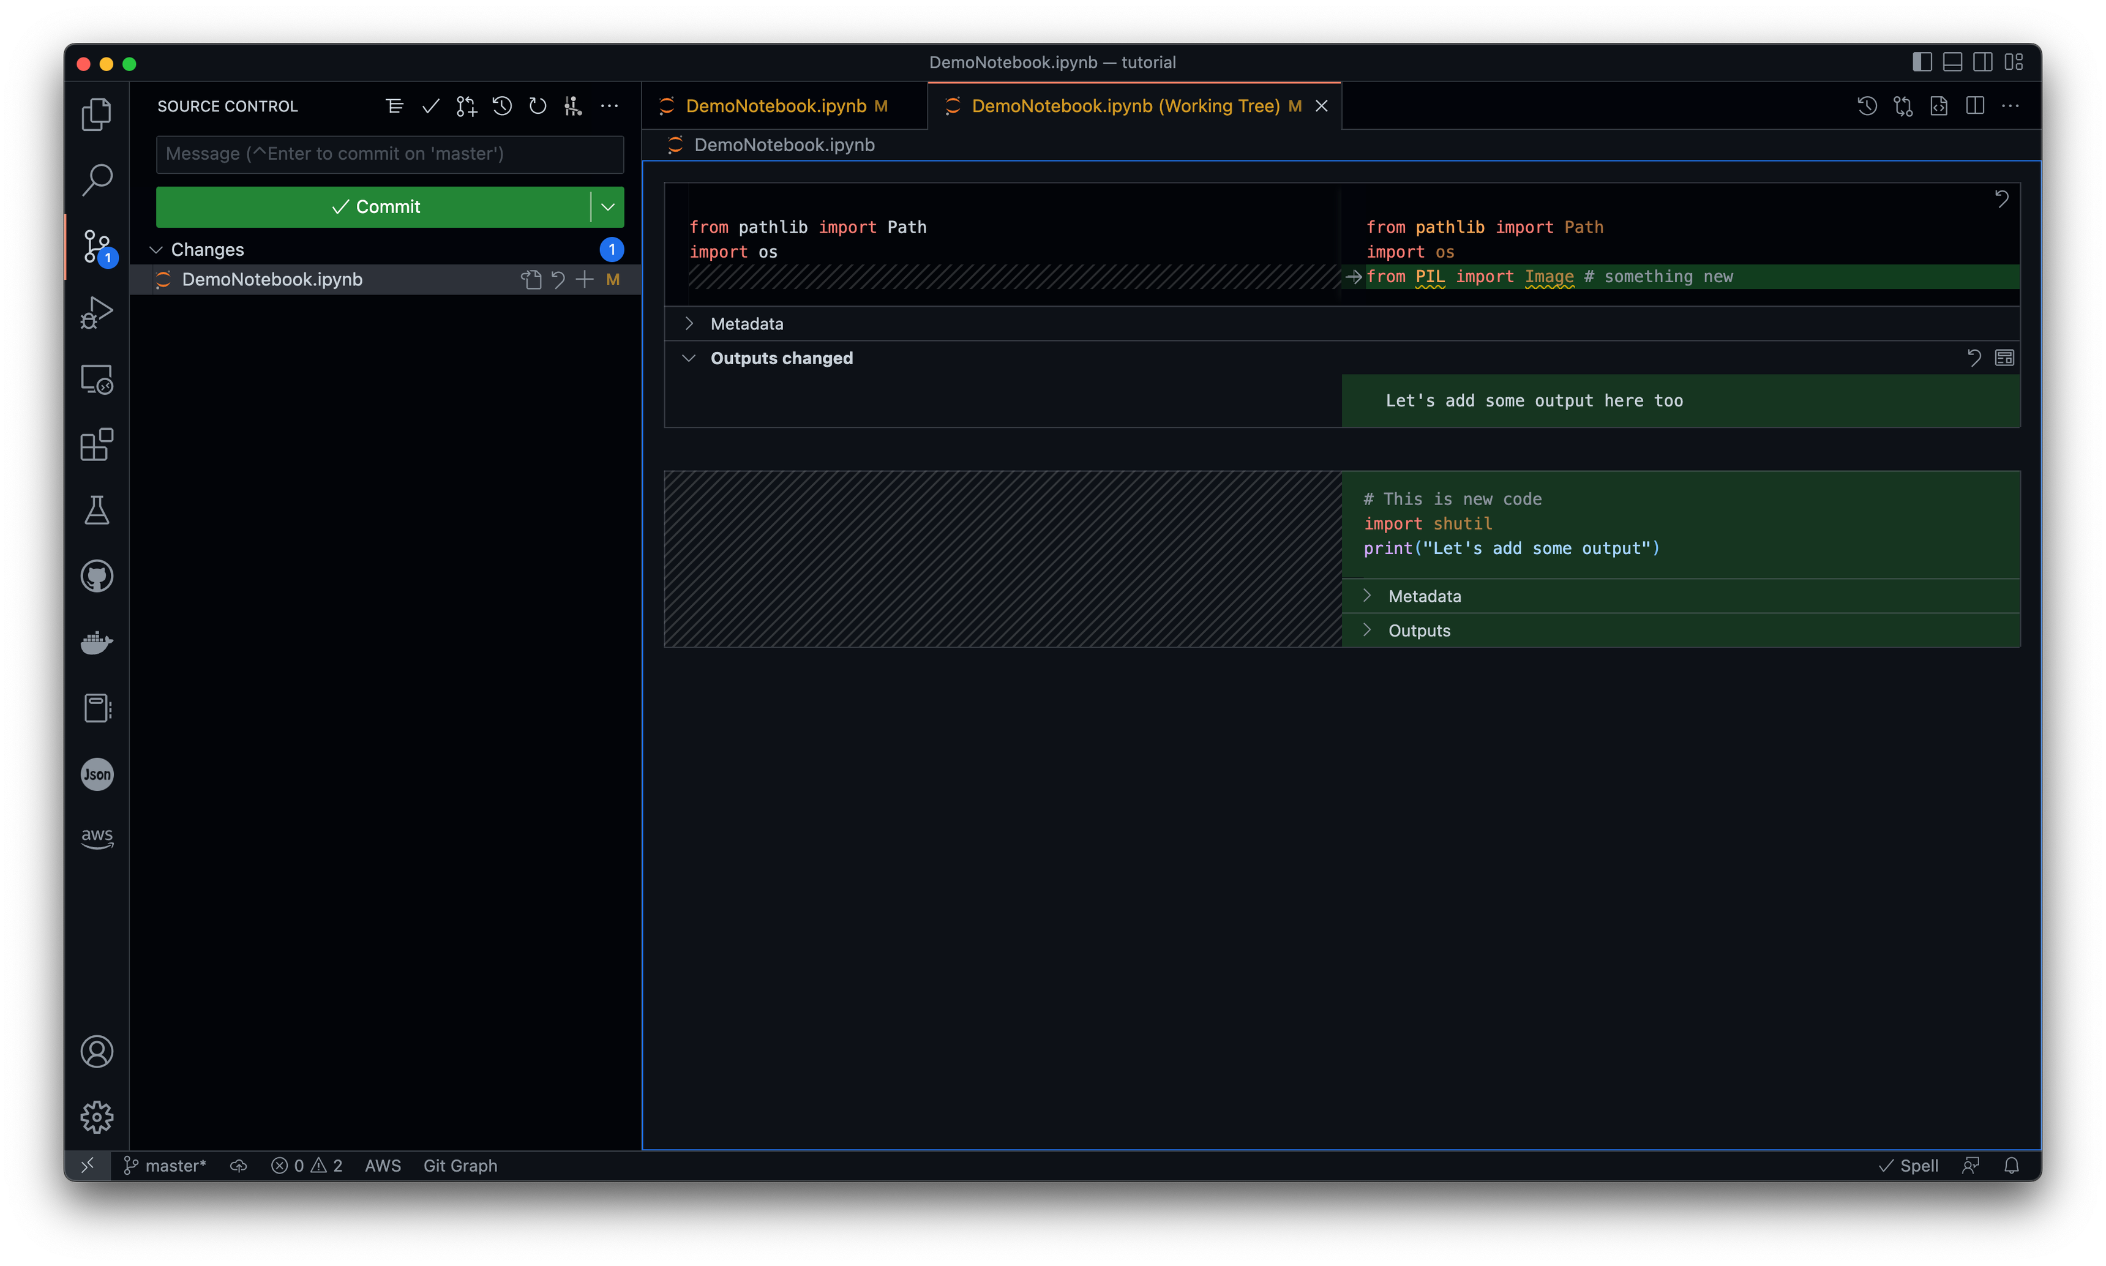Select DemoNotebook.ipynb in Changes list
The image size is (2106, 1266).
coord(386,279)
